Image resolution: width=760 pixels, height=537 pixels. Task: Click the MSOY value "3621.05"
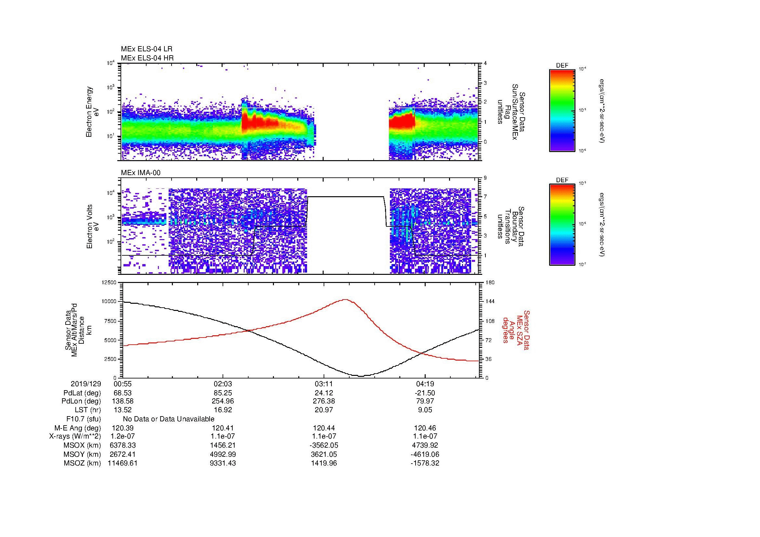click(324, 454)
